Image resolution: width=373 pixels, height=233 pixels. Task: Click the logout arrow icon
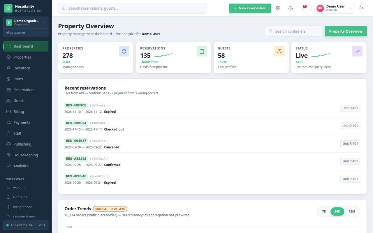click(x=362, y=8)
